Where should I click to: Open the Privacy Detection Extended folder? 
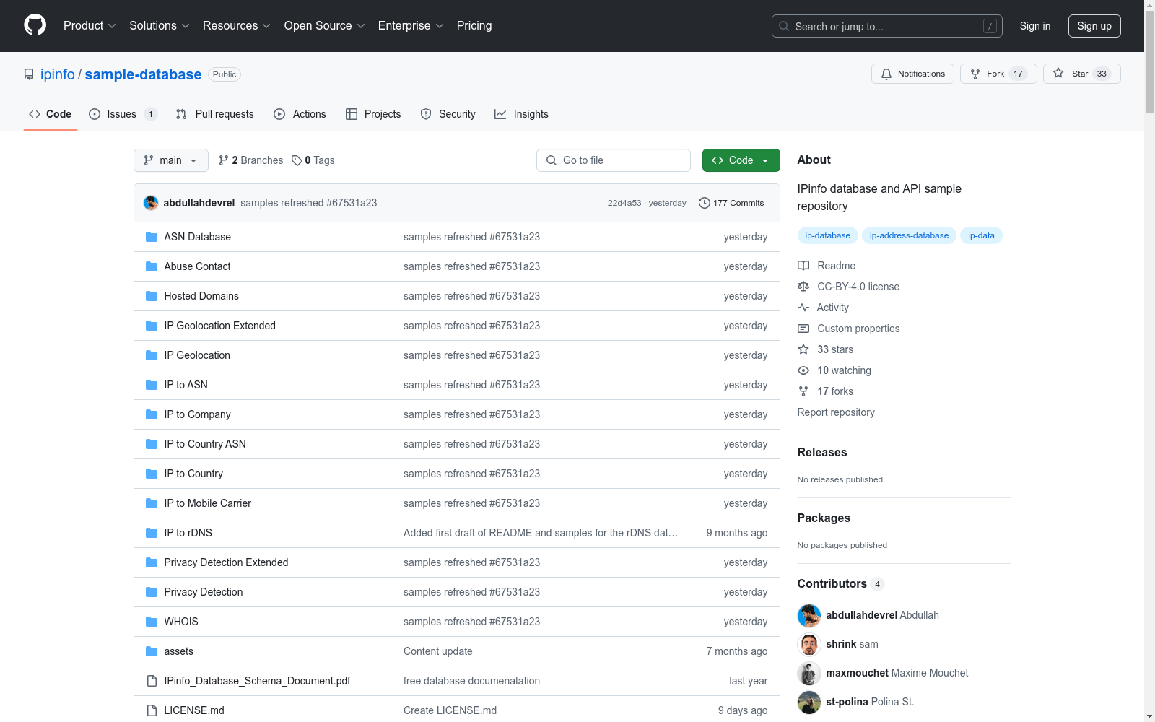pyautogui.click(x=226, y=562)
